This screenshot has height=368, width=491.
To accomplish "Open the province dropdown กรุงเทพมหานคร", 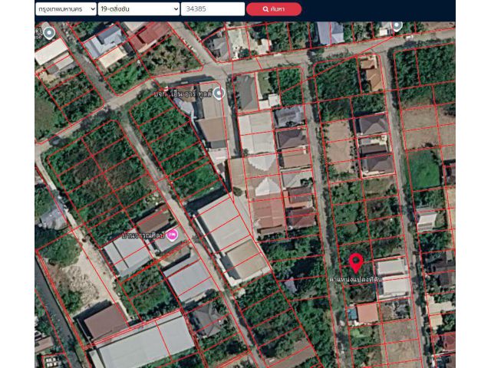I will pos(66,9).
